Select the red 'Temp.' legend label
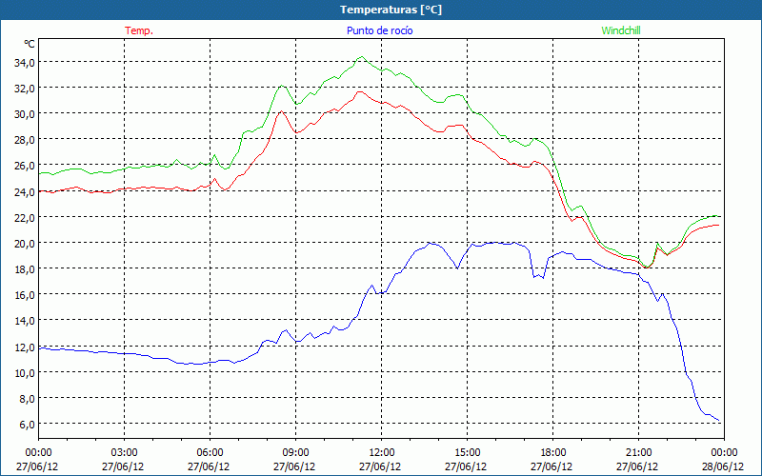The width and height of the screenshot is (762, 476). point(139,30)
